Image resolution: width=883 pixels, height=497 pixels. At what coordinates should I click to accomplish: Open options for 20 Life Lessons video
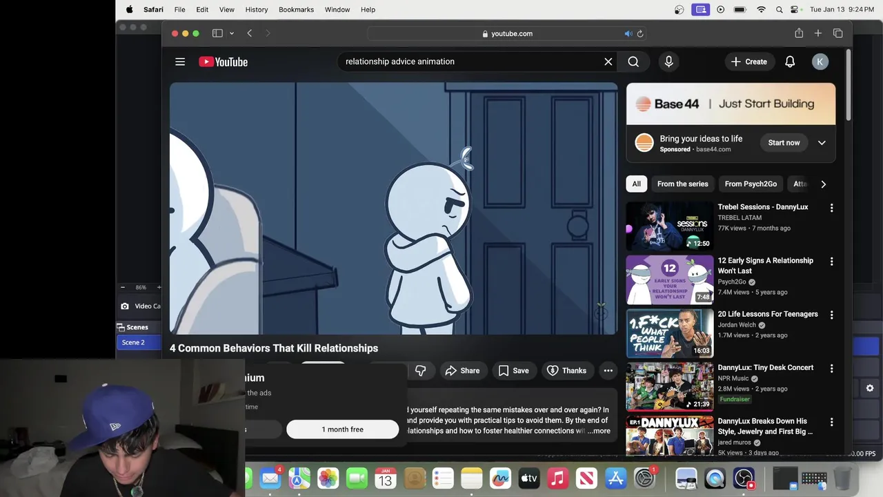[831, 315]
